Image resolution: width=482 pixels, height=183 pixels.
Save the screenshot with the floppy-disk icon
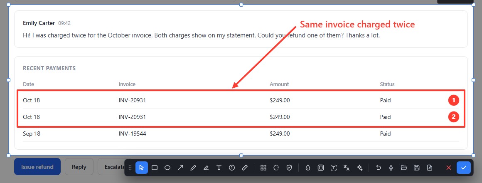(416, 168)
